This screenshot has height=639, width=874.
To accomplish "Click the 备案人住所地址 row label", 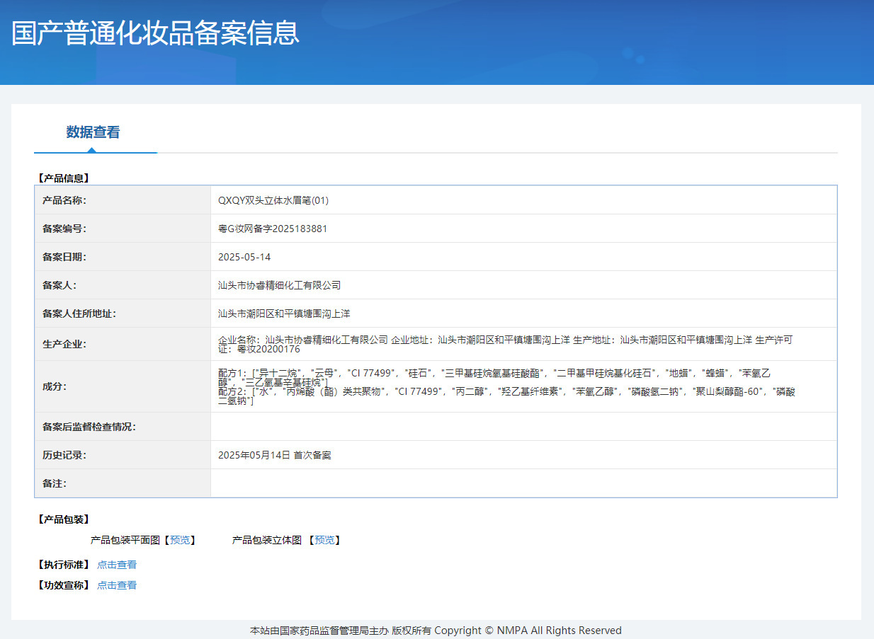I will point(79,313).
